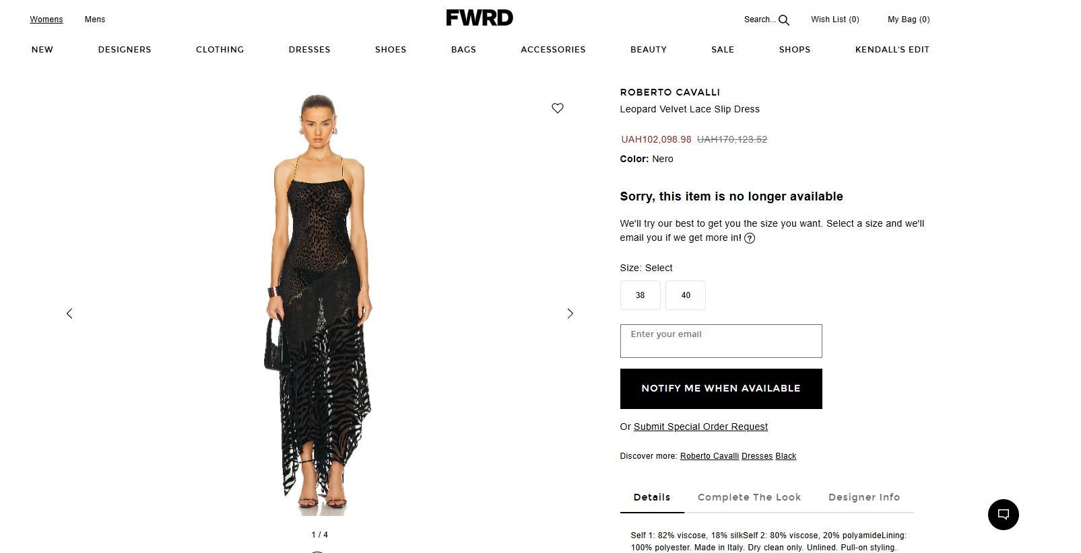This screenshot has width=1081, height=553.
Task: Select size 40
Action: click(686, 295)
